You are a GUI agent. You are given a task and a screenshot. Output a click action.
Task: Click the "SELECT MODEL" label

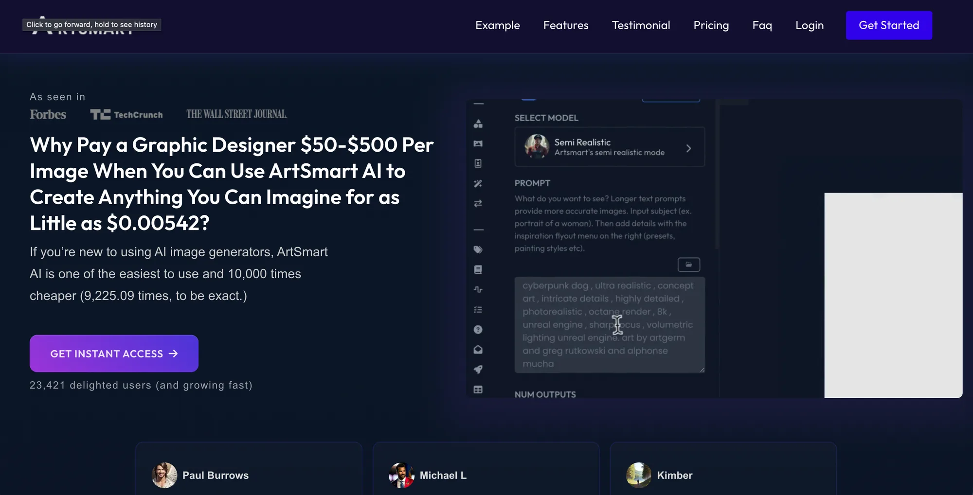tap(546, 118)
